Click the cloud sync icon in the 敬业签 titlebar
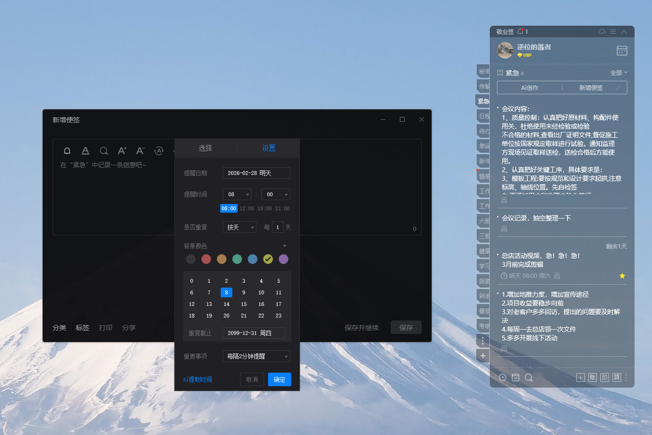The image size is (652, 435). click(x=602, y=31)
